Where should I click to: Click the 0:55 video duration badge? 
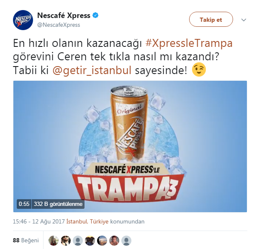pos(24,204)
